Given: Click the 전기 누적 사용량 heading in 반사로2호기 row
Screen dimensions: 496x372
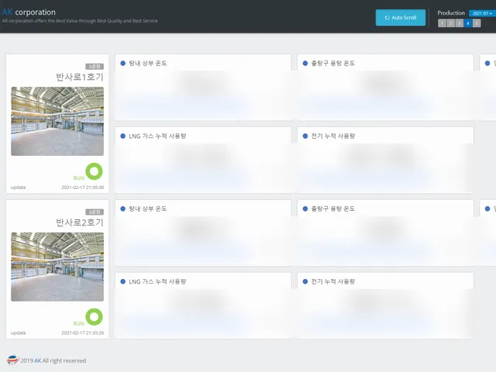Looking at the screenshot, I should (333, 281).
